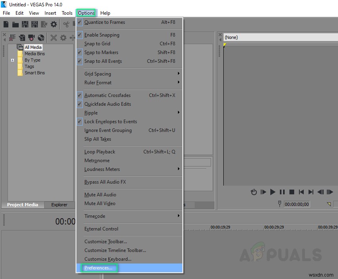Click the Save As icon
The width and height of the screenshot is (338, 279).
35,24
